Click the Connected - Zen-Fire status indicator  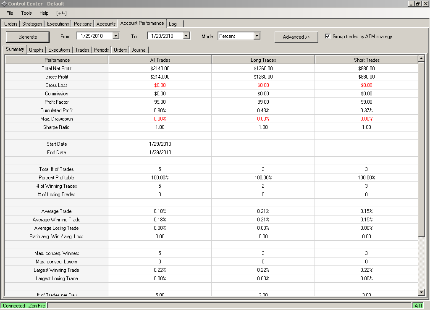click(24, 306)
